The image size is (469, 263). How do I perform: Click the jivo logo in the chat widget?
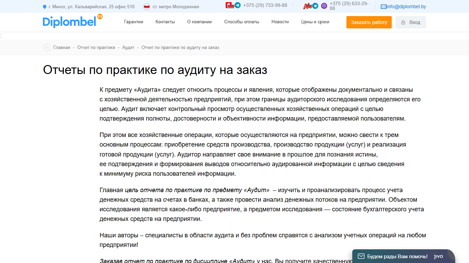click(x=438, y=256)
